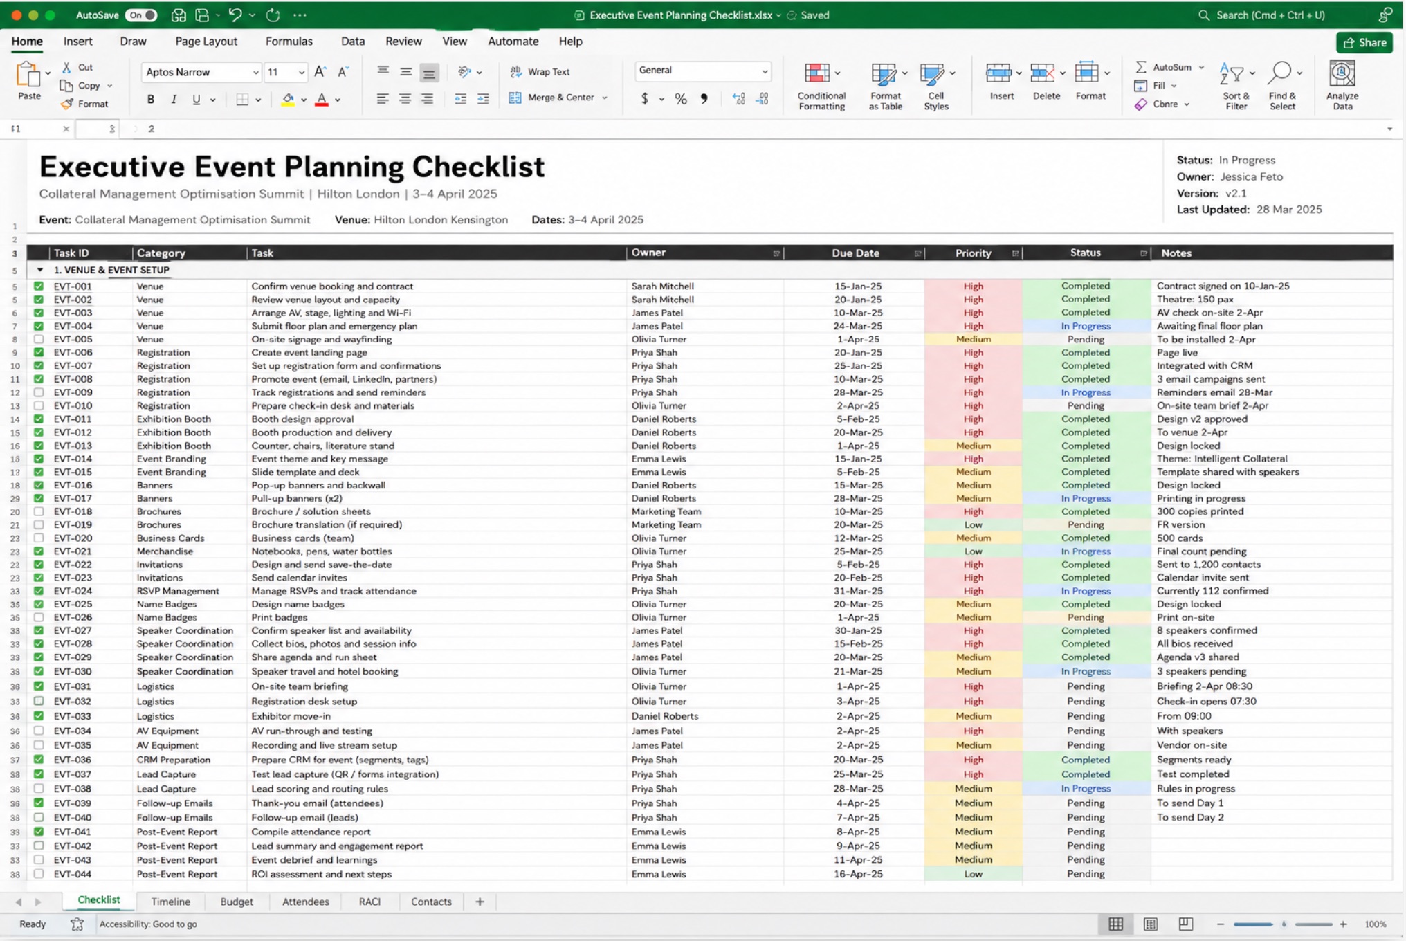Image resolution: width=1406 pixels, height=941 pixels.
Task: Apply comma style format
Action: pos(704,100)
